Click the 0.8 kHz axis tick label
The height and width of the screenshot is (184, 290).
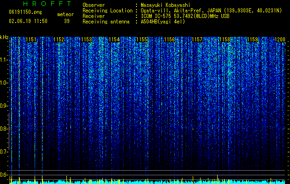(x=4, y=129)
